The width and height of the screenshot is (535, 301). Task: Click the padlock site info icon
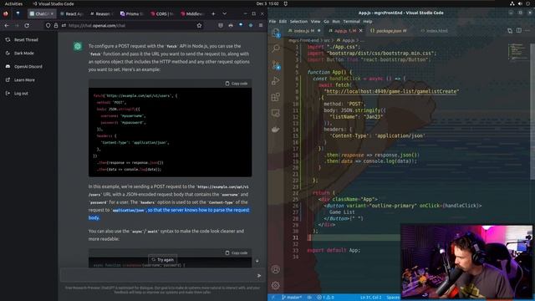pyautogui.click(x=56, y=25)
